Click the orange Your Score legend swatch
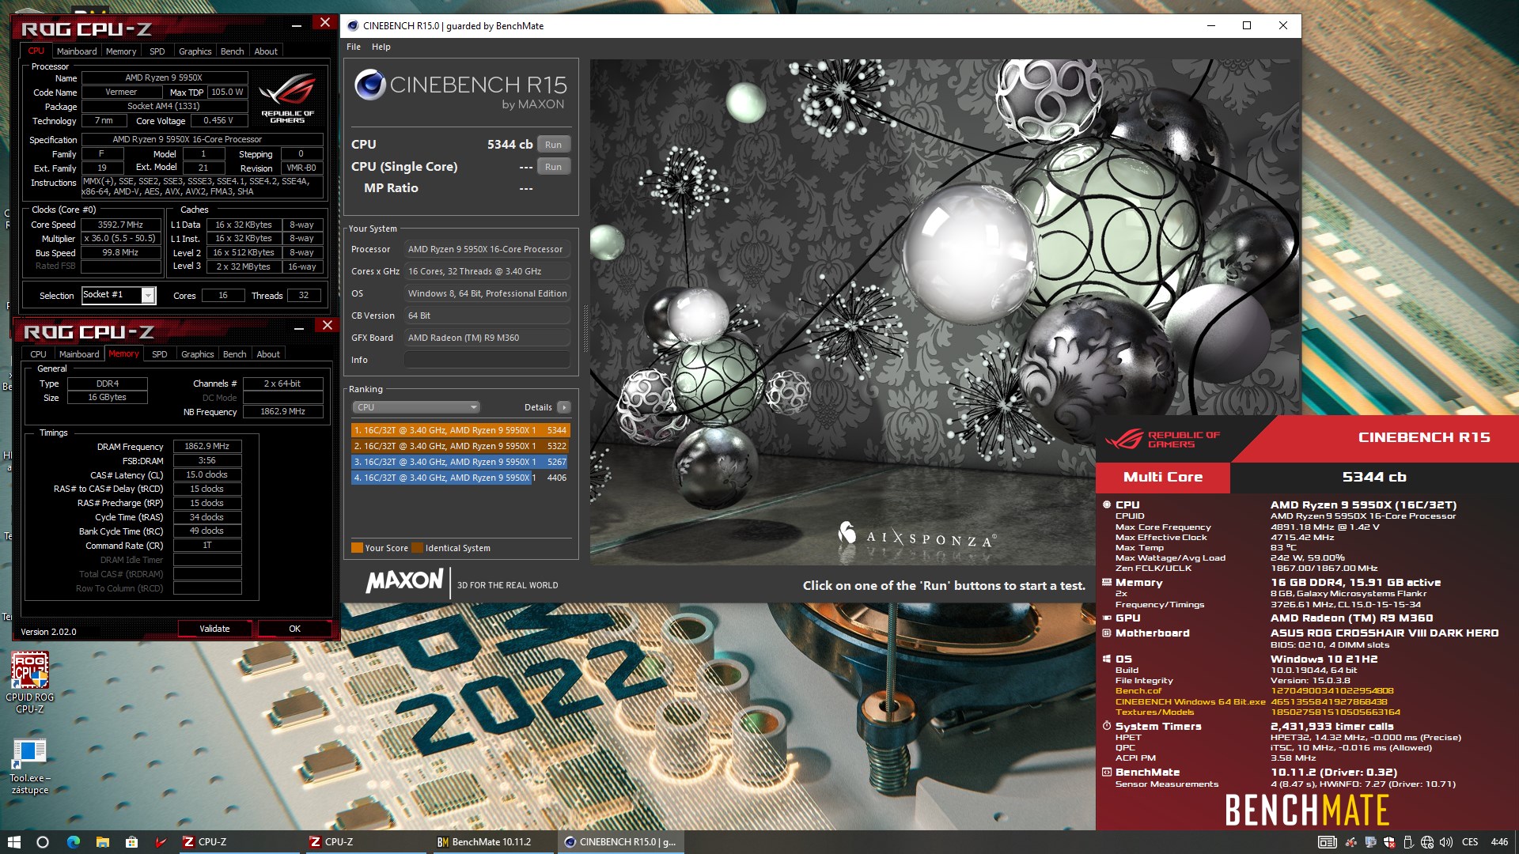 357,548
